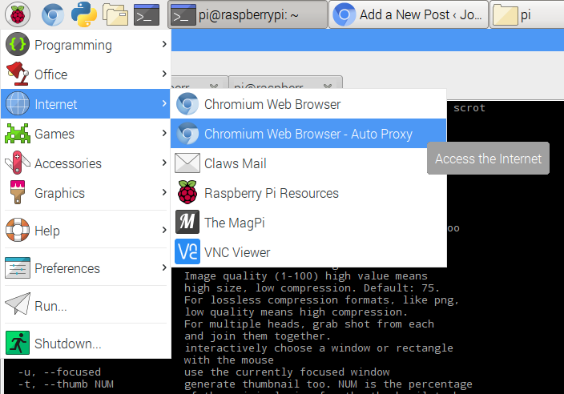Screen dimensions: 564x394
Task: Select the Internet menu category
Action: pyautogui.click(x=86, y=103)
